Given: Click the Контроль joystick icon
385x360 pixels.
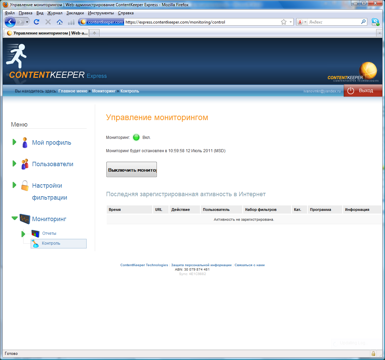Looking at the screenshot, I should (x=35, y=244).
